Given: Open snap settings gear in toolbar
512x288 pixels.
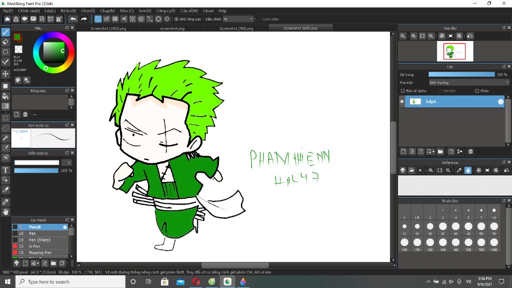Looking at the screenshot, I should [x=167, y=19].
